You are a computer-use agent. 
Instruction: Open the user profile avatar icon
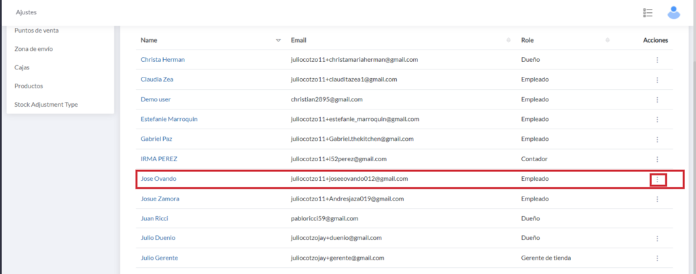674,12
